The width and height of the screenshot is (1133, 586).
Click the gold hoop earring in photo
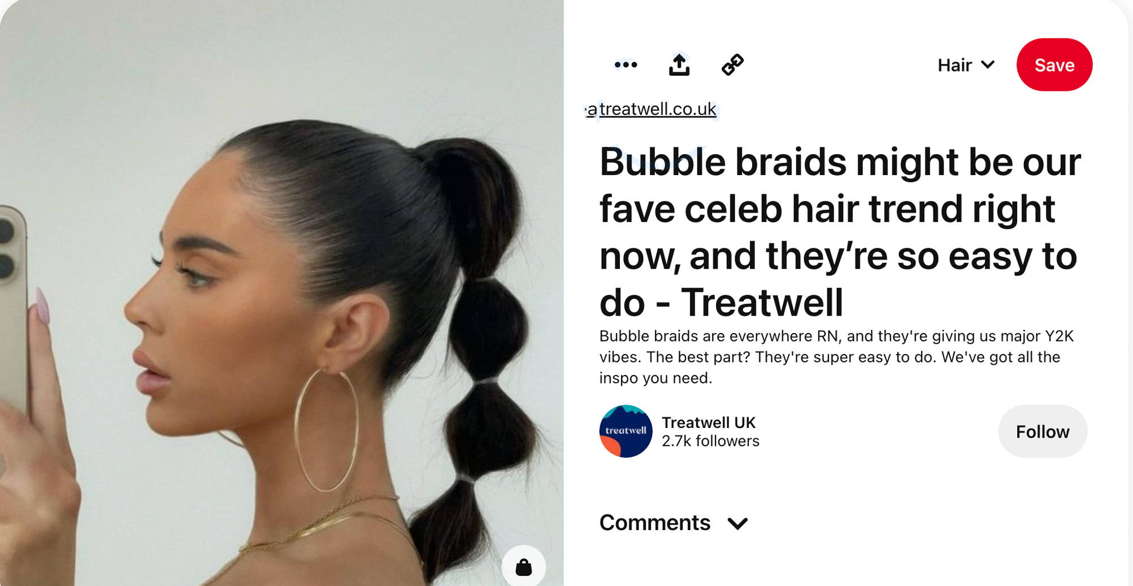pos(327,430)
